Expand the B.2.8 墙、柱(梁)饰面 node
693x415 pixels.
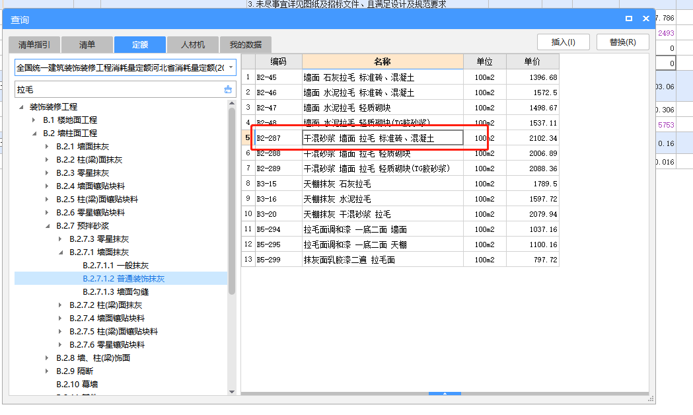48,358
